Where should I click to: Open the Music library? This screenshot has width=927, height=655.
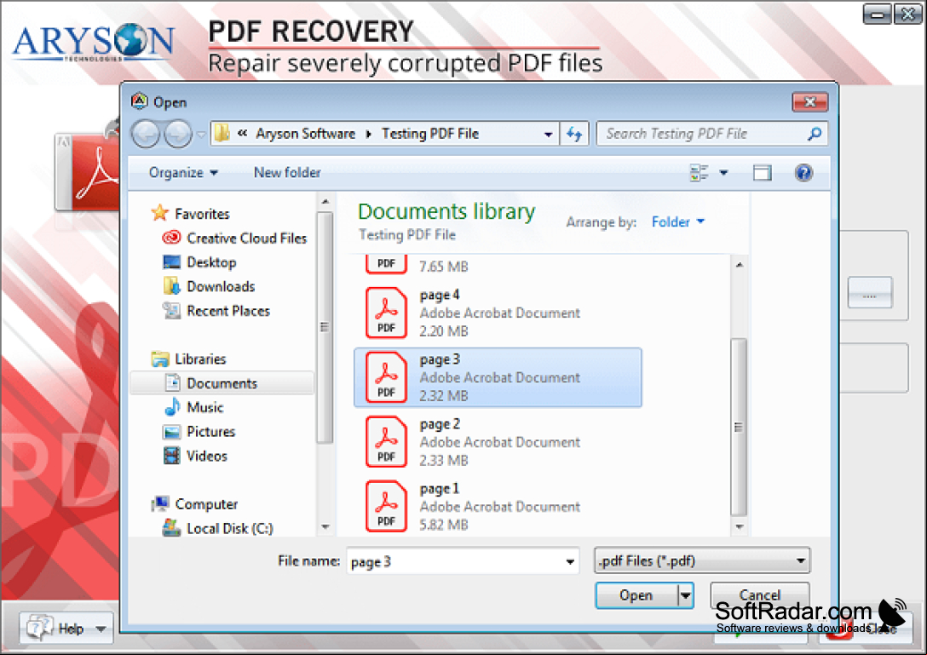204,407
